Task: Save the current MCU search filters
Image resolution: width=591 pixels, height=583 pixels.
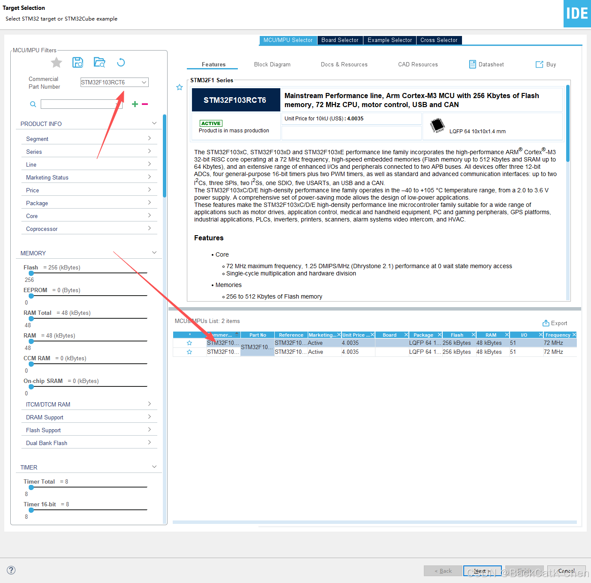Action: [78, 63]
